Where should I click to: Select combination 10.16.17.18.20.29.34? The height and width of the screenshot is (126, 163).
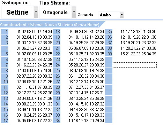pos(86,121)
